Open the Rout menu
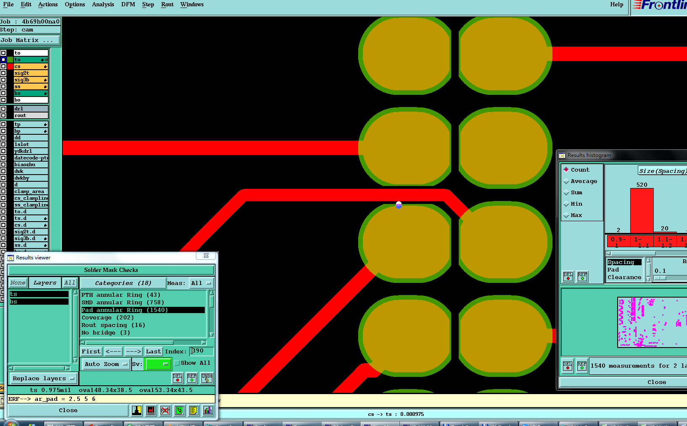The image size is (687, 426). point(167,5)
